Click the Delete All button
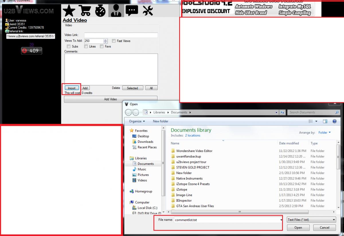Screen dimensions: 344x236 coord(151,88)
